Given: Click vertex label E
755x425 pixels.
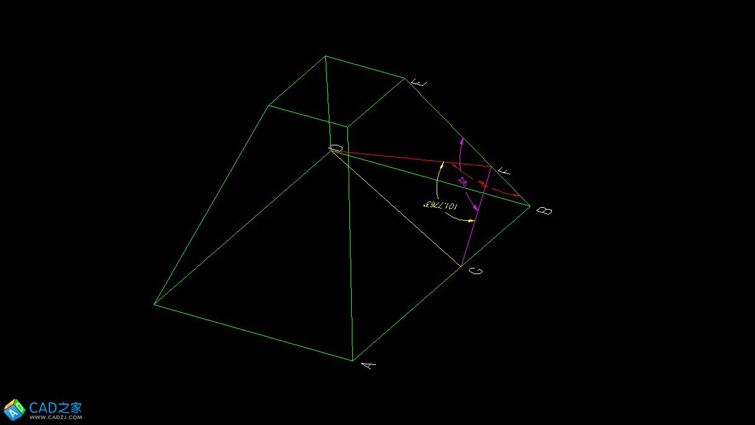Looking at the screenshot, I should pos(419,83).
